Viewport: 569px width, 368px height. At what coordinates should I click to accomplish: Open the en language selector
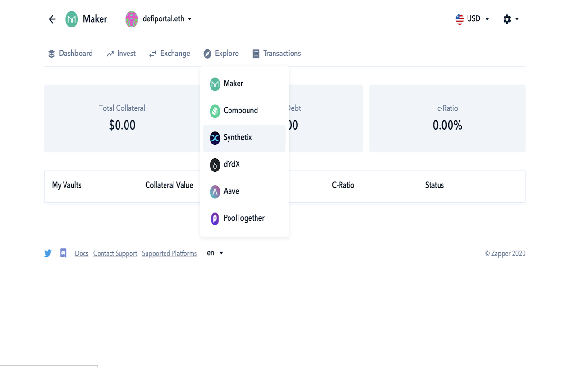coord(215,253)
